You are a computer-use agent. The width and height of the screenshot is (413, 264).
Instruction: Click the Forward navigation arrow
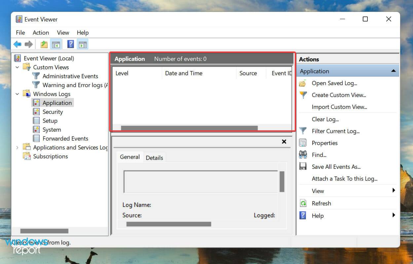pyautogui.click(x=28, y=44)
